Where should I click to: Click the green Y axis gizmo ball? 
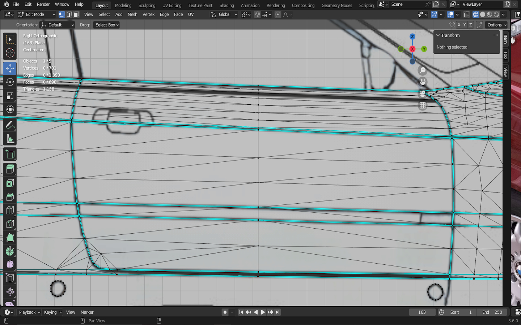click(x=424, y=49)
